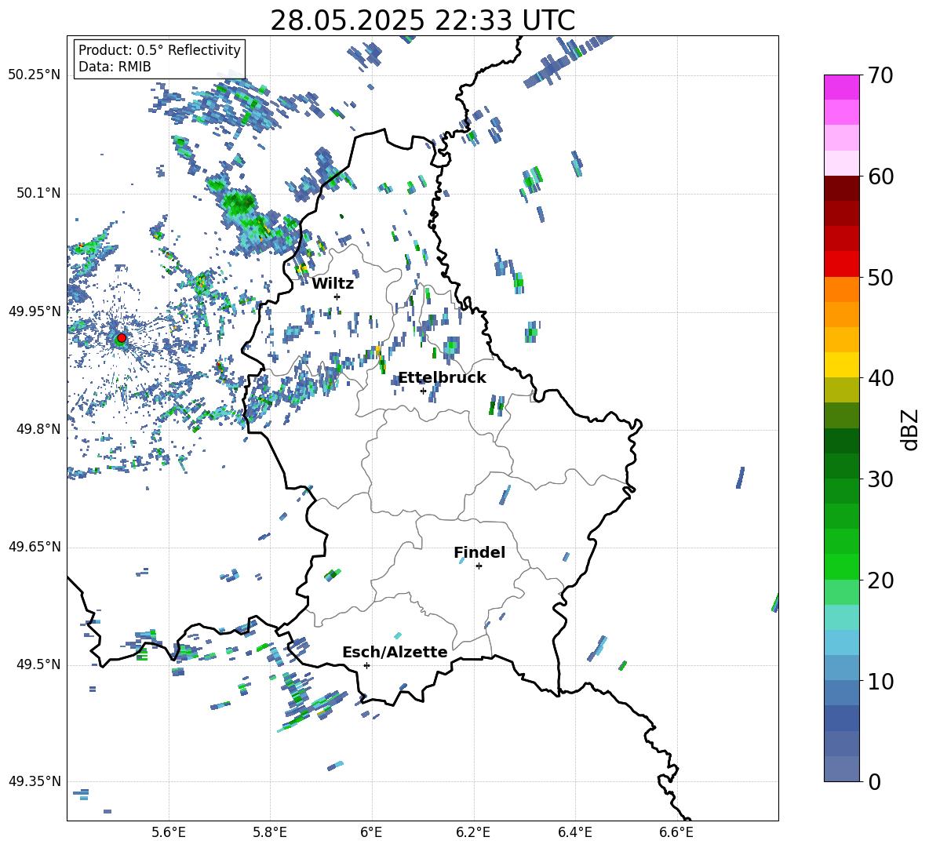
Task: Click the 49.8°N latitude label
Action: pyautogui.click(x=38, y=429)
